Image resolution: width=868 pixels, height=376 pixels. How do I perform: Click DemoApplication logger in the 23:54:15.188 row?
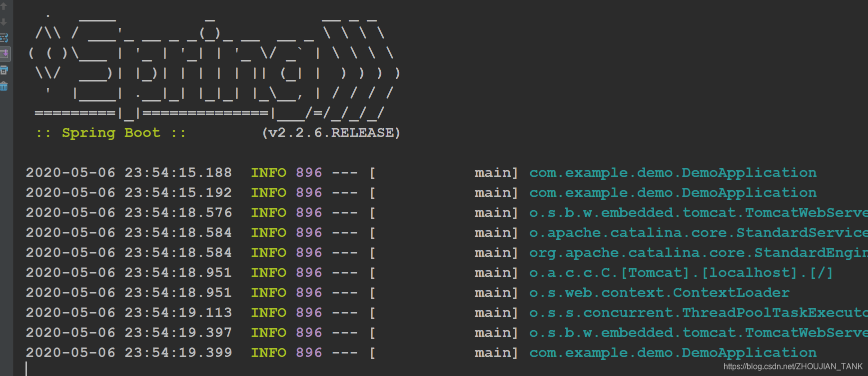[x=673, y=173]
